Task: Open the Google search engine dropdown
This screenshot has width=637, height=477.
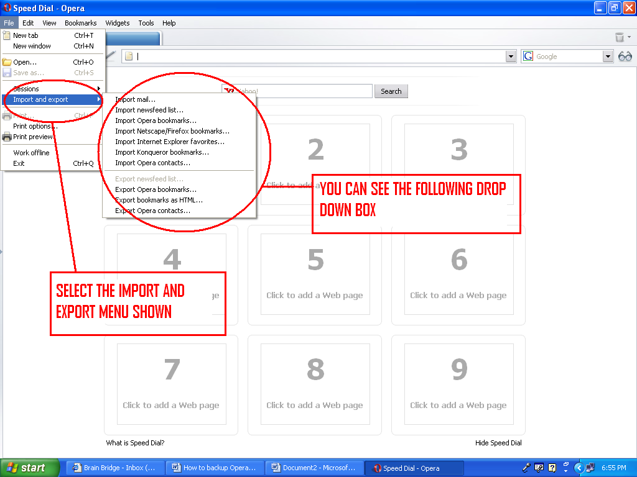Action: pyautogui.click(x=608, y=57)
